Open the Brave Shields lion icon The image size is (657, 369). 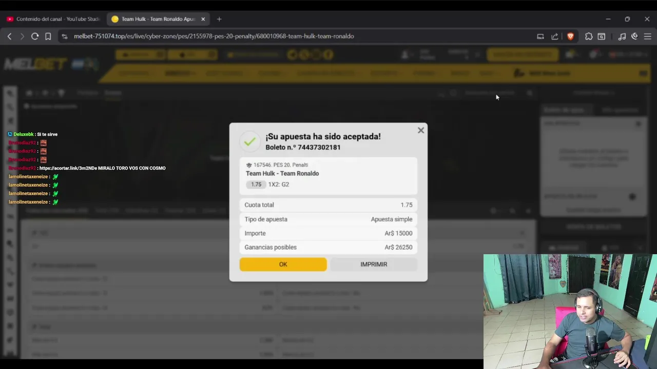[x=570, y=36]
